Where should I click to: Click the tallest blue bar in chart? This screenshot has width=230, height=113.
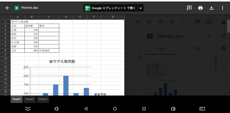[66, 86]
